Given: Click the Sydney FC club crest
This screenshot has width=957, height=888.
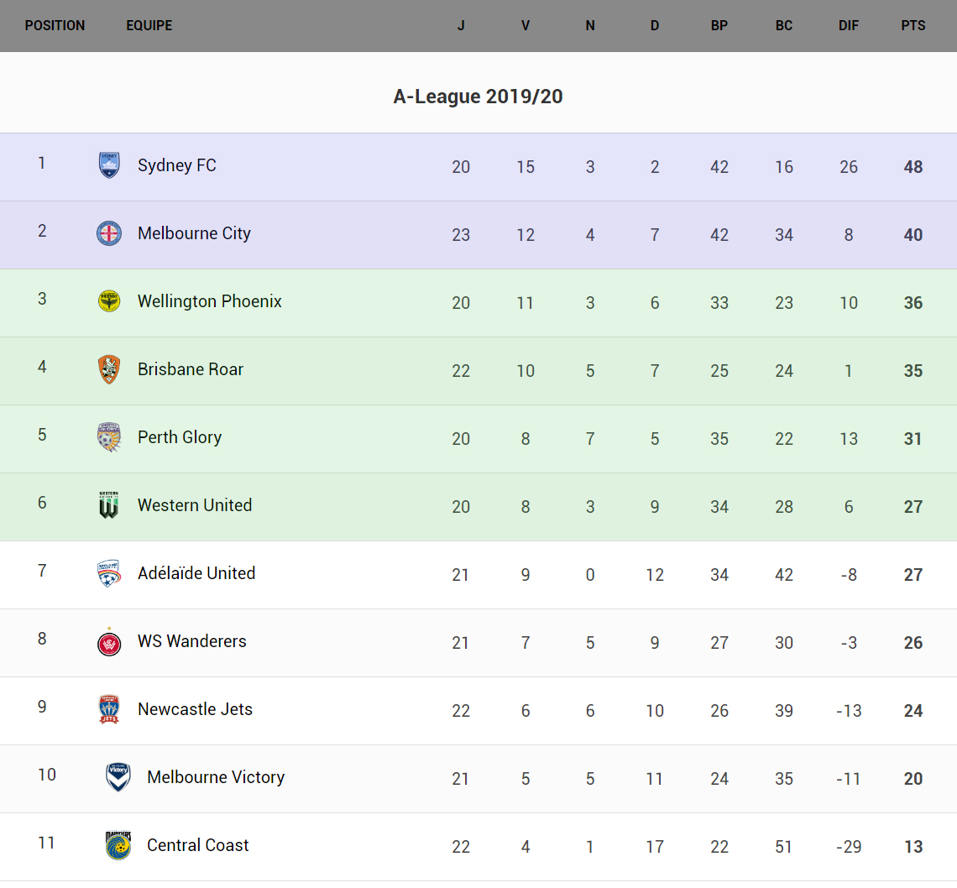Looking at the screenshot, I should (109, 165).
